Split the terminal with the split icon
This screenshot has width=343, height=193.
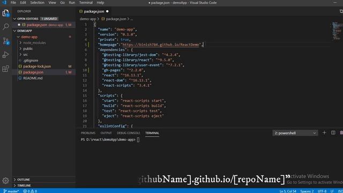coord(333,133)
